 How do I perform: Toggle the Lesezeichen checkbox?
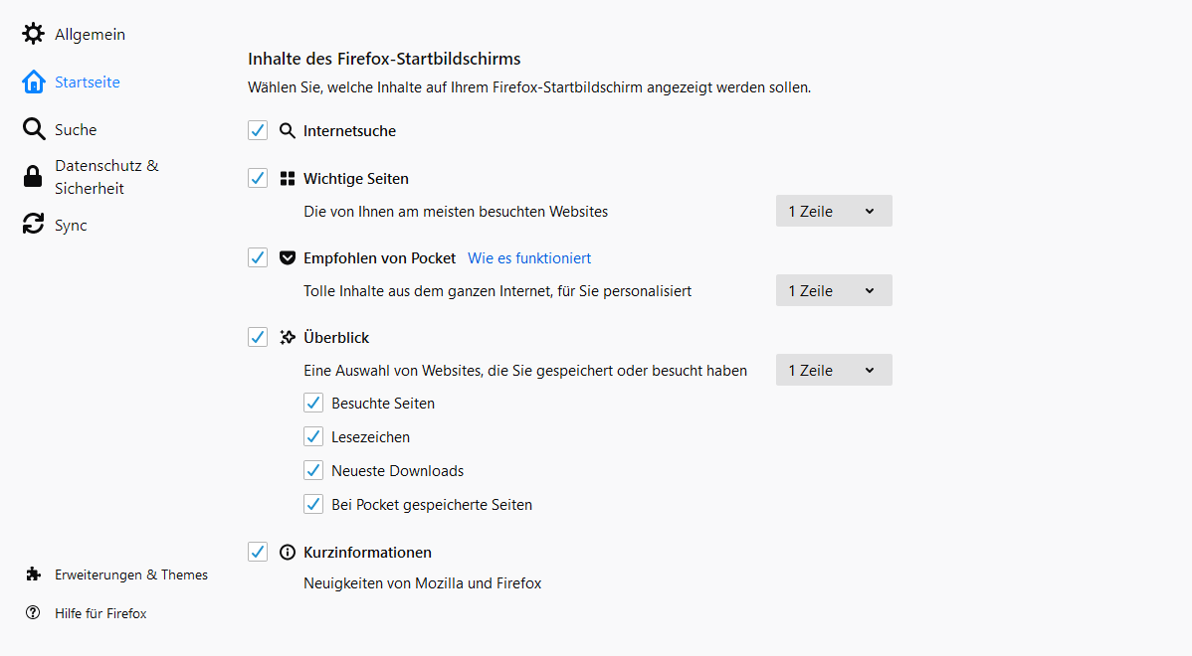tap(313, 437)
